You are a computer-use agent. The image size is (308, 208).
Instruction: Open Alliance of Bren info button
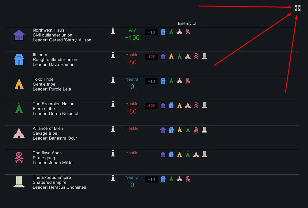pos(113,129)
